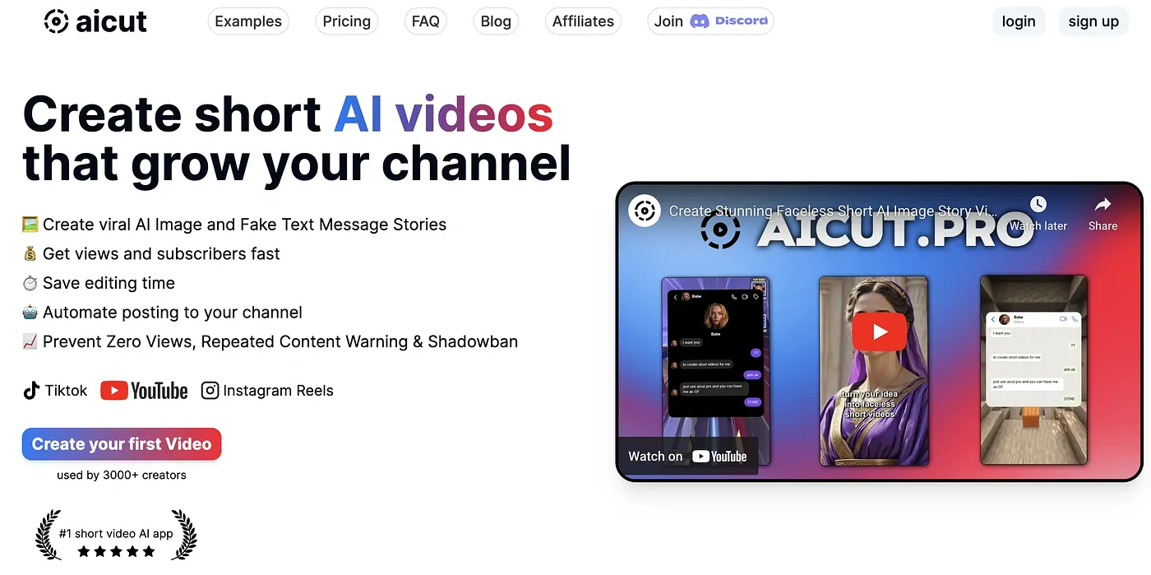Go to the FAQ section
This screenshot has height=575, width=1151.
click(x=426, y=21)
